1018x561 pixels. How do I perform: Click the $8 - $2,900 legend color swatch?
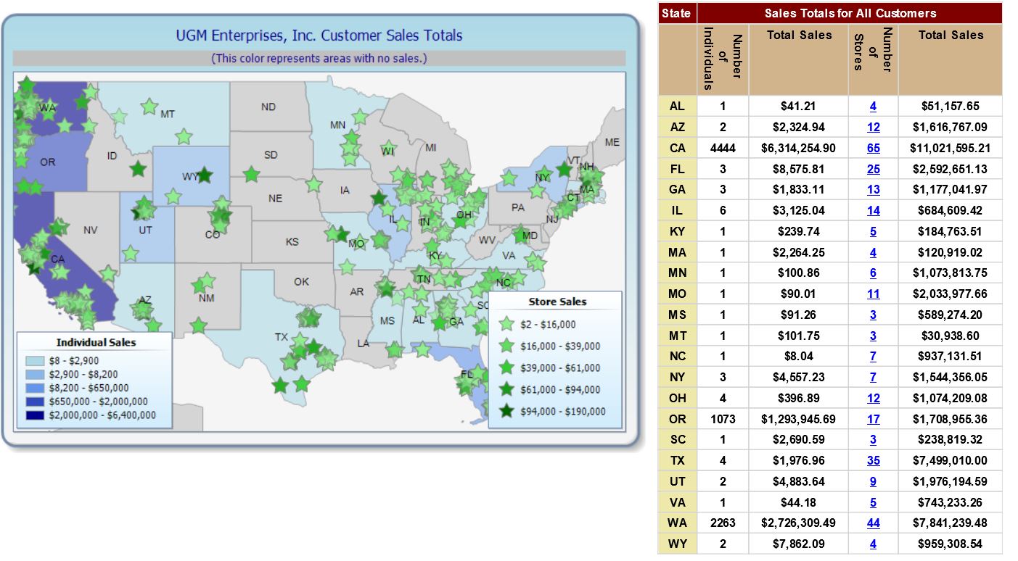tap(34, 360)
